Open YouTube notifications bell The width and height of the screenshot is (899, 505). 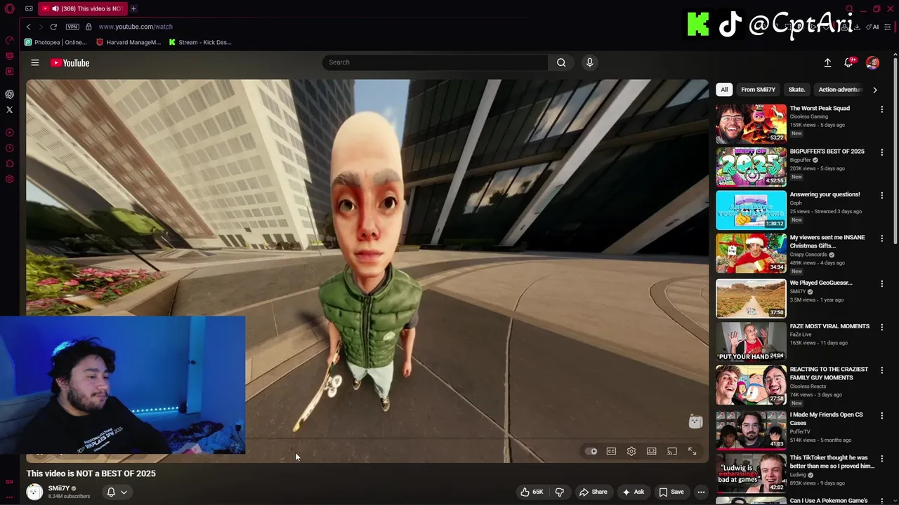coord(848,63)
